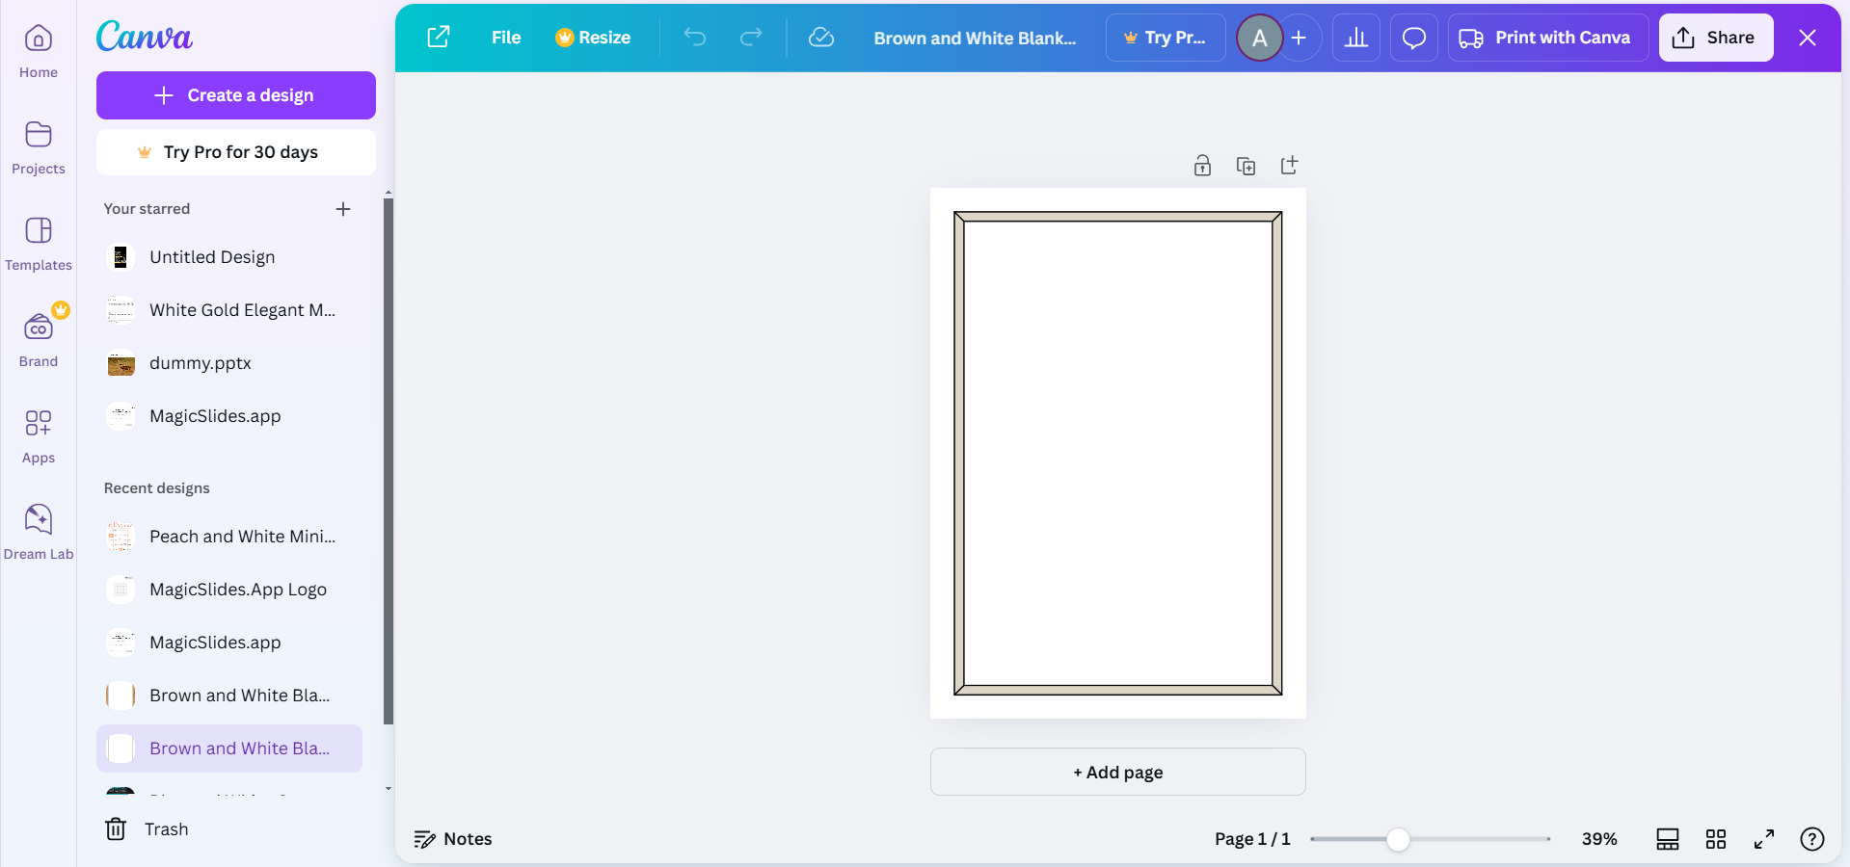Image resolution: width=1850 pixels, height=867 pixels.
Task: Click the Canva logo
Action: coord(145,37)
